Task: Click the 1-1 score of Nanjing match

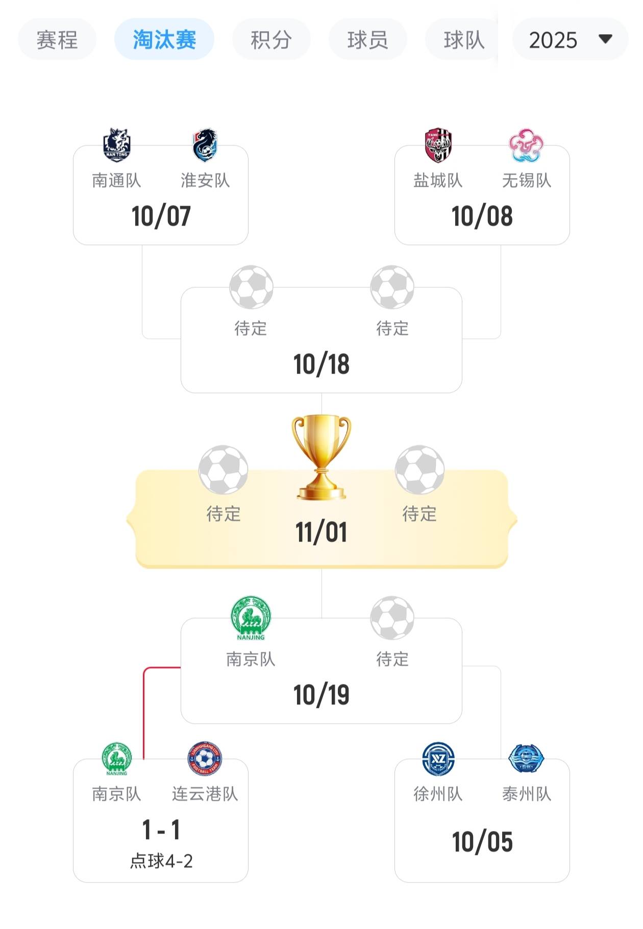Action: click(x=161, y=829)
